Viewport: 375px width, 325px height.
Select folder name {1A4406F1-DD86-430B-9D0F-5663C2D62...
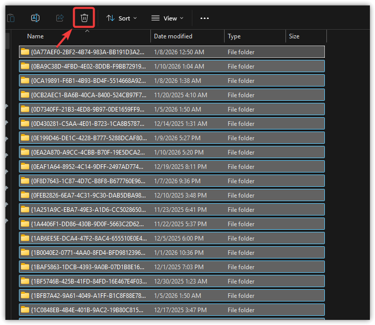87,224
